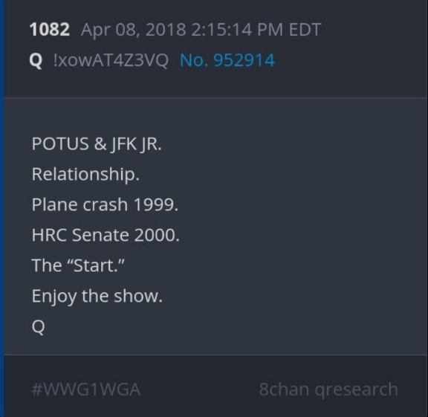
Task: Click the 'Plane crash 1999.' line
Action: 105,204
